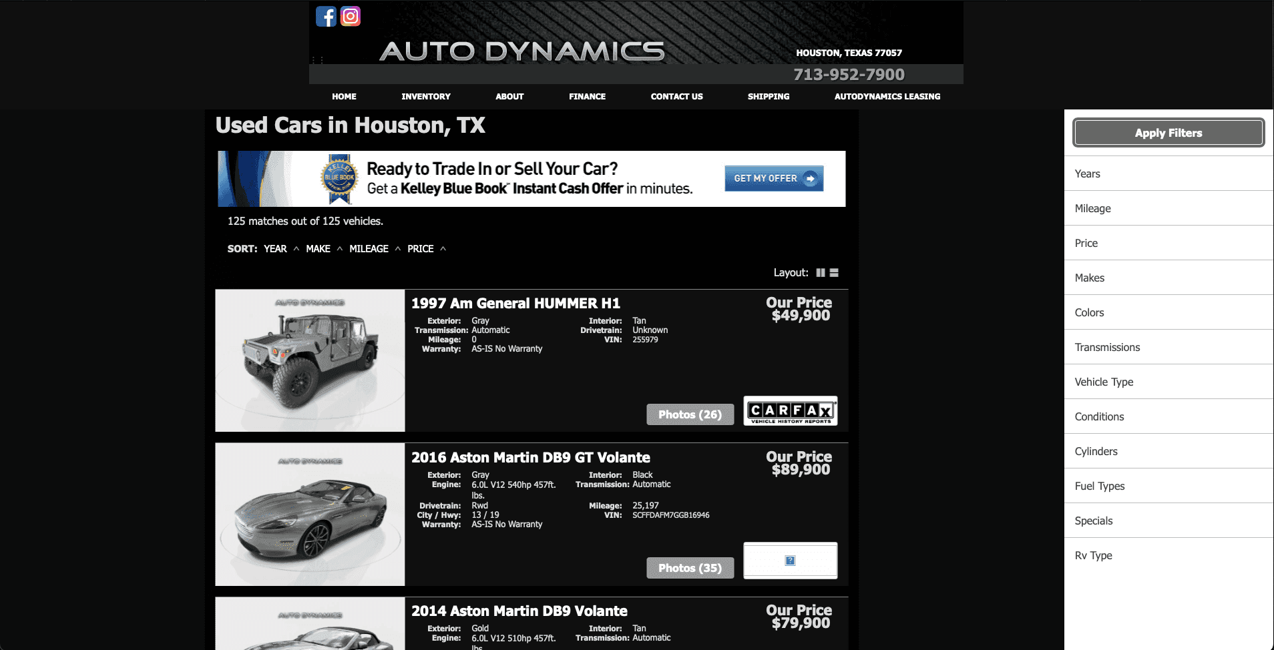1274x650 pixels.
Task: Open the Instagram profile icon
Action: click(351, 16)
